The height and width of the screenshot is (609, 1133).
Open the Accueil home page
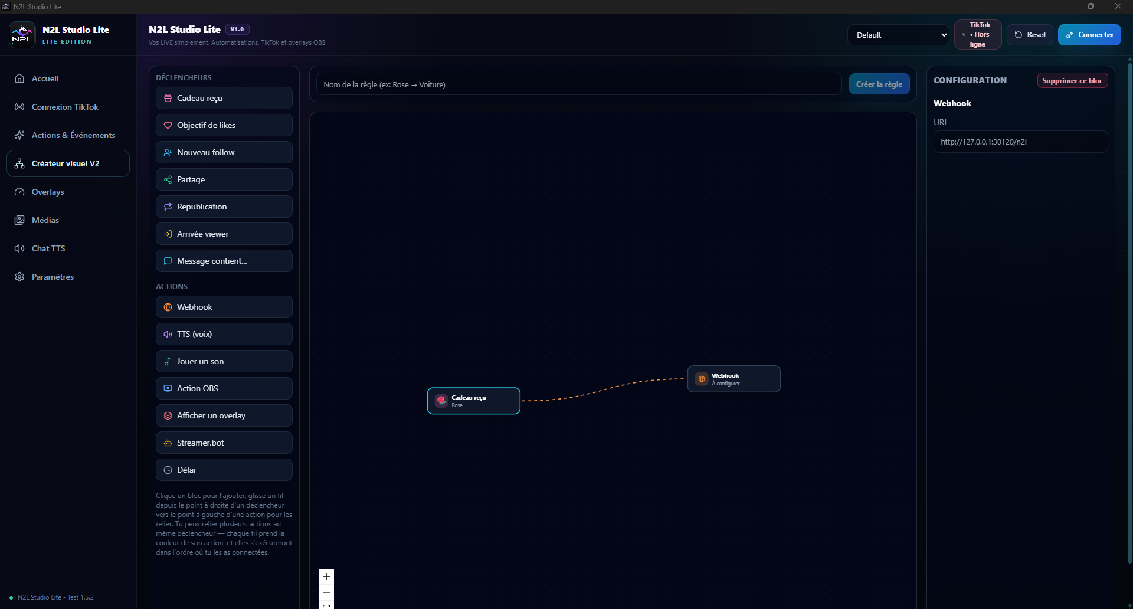68,78
